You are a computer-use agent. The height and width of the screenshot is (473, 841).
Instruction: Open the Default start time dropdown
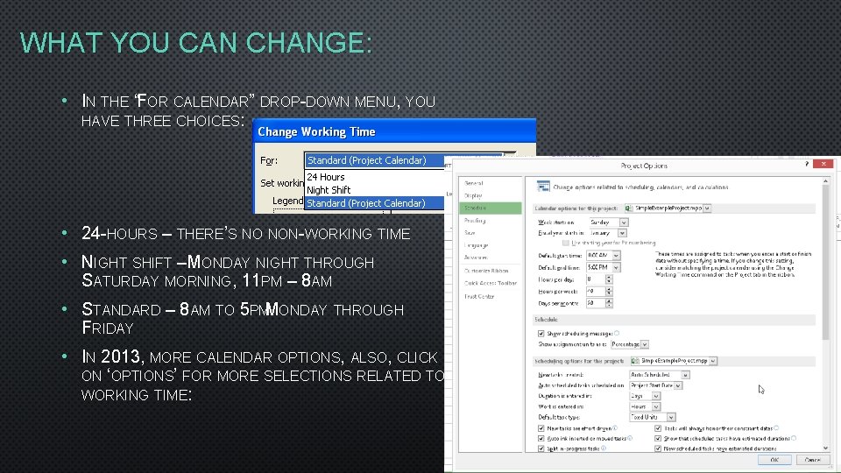tap(616, 256)
